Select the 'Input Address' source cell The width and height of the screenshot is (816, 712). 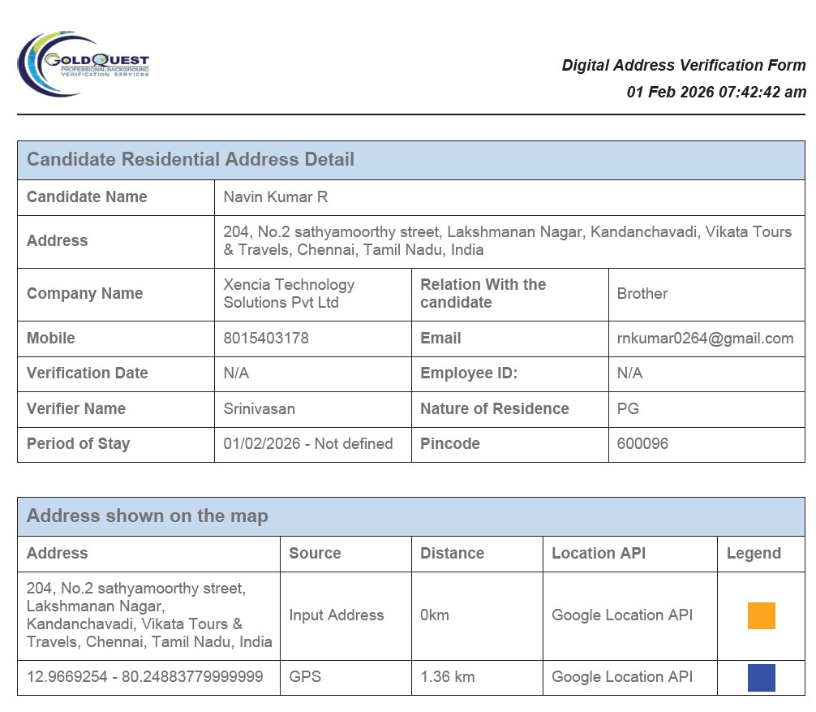click(x=336, y=615)
